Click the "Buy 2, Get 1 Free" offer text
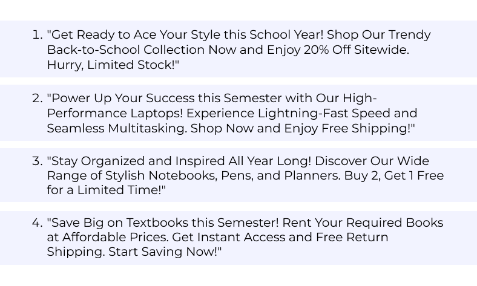The height and width of the screenshot is (286, 477). click(x=394, y=176)
